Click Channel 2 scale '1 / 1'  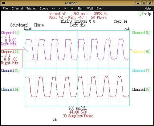click(x=6, y=55)
